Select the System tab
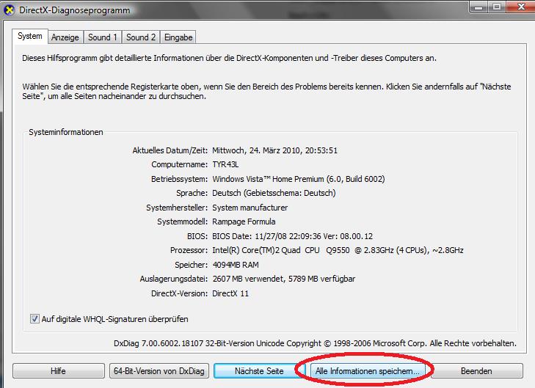 click(x=30, y=36)
